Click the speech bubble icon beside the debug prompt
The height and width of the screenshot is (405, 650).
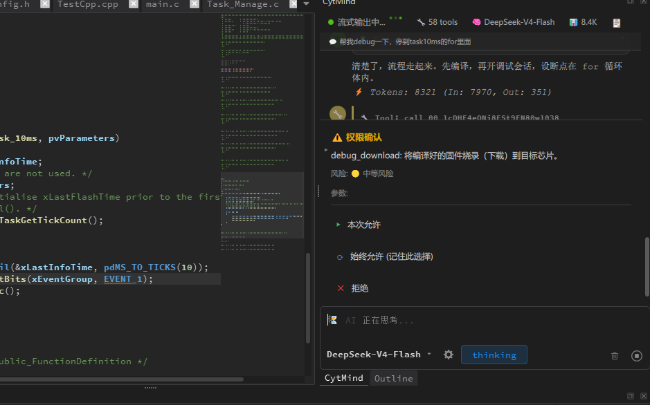[333, 41]
